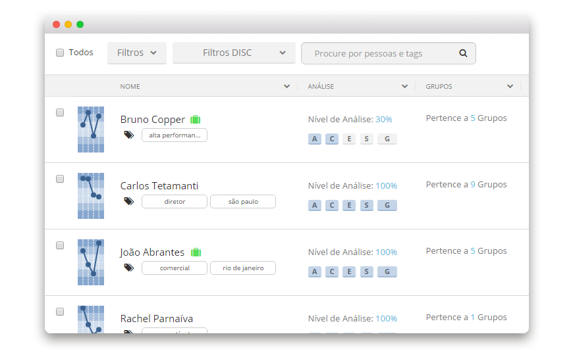Open Bruno Copper's profile name
Screen dimensions: 573x355
click(153, 120)
